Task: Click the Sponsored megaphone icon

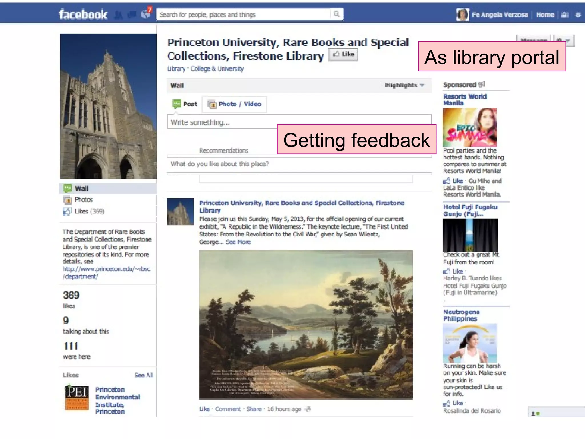Action: (x=482, y=84)
